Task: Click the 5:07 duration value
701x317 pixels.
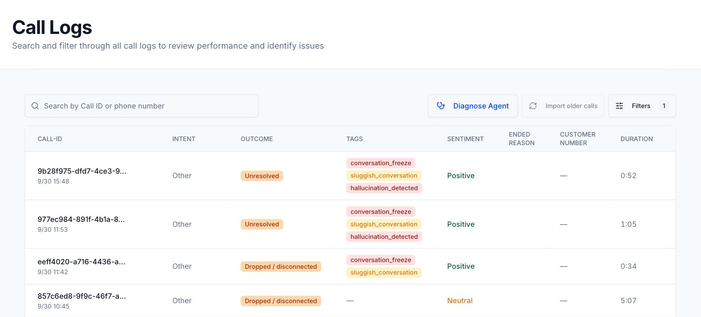Action: [x=629, y=301]
